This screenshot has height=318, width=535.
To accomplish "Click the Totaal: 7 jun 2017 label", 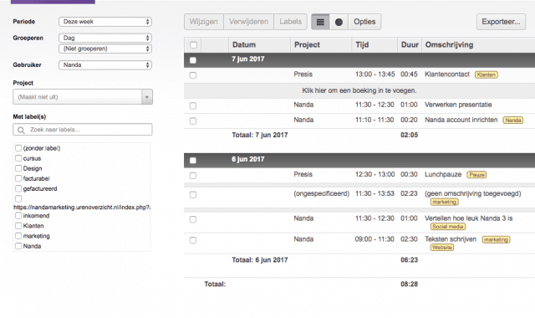I will [260, 135].
